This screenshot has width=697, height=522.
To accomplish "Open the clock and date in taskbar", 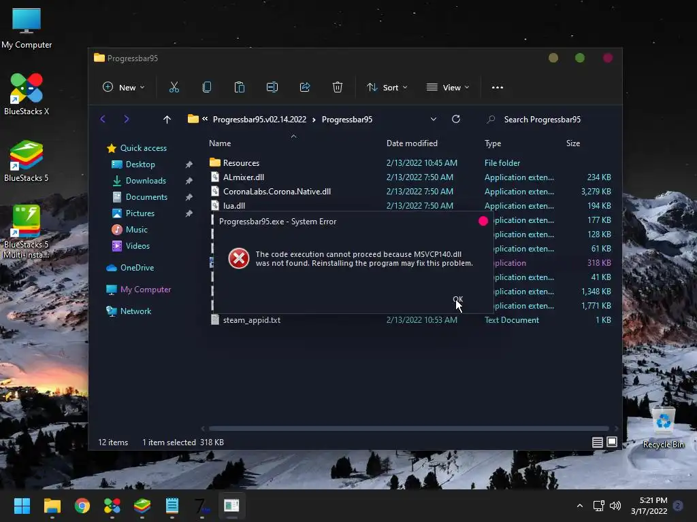I will point(649,506).
